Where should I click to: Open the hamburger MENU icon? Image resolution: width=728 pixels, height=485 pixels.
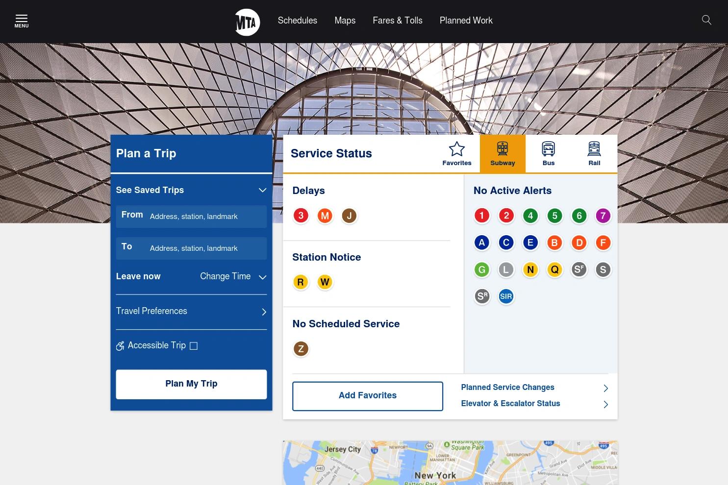pos(22,21)
